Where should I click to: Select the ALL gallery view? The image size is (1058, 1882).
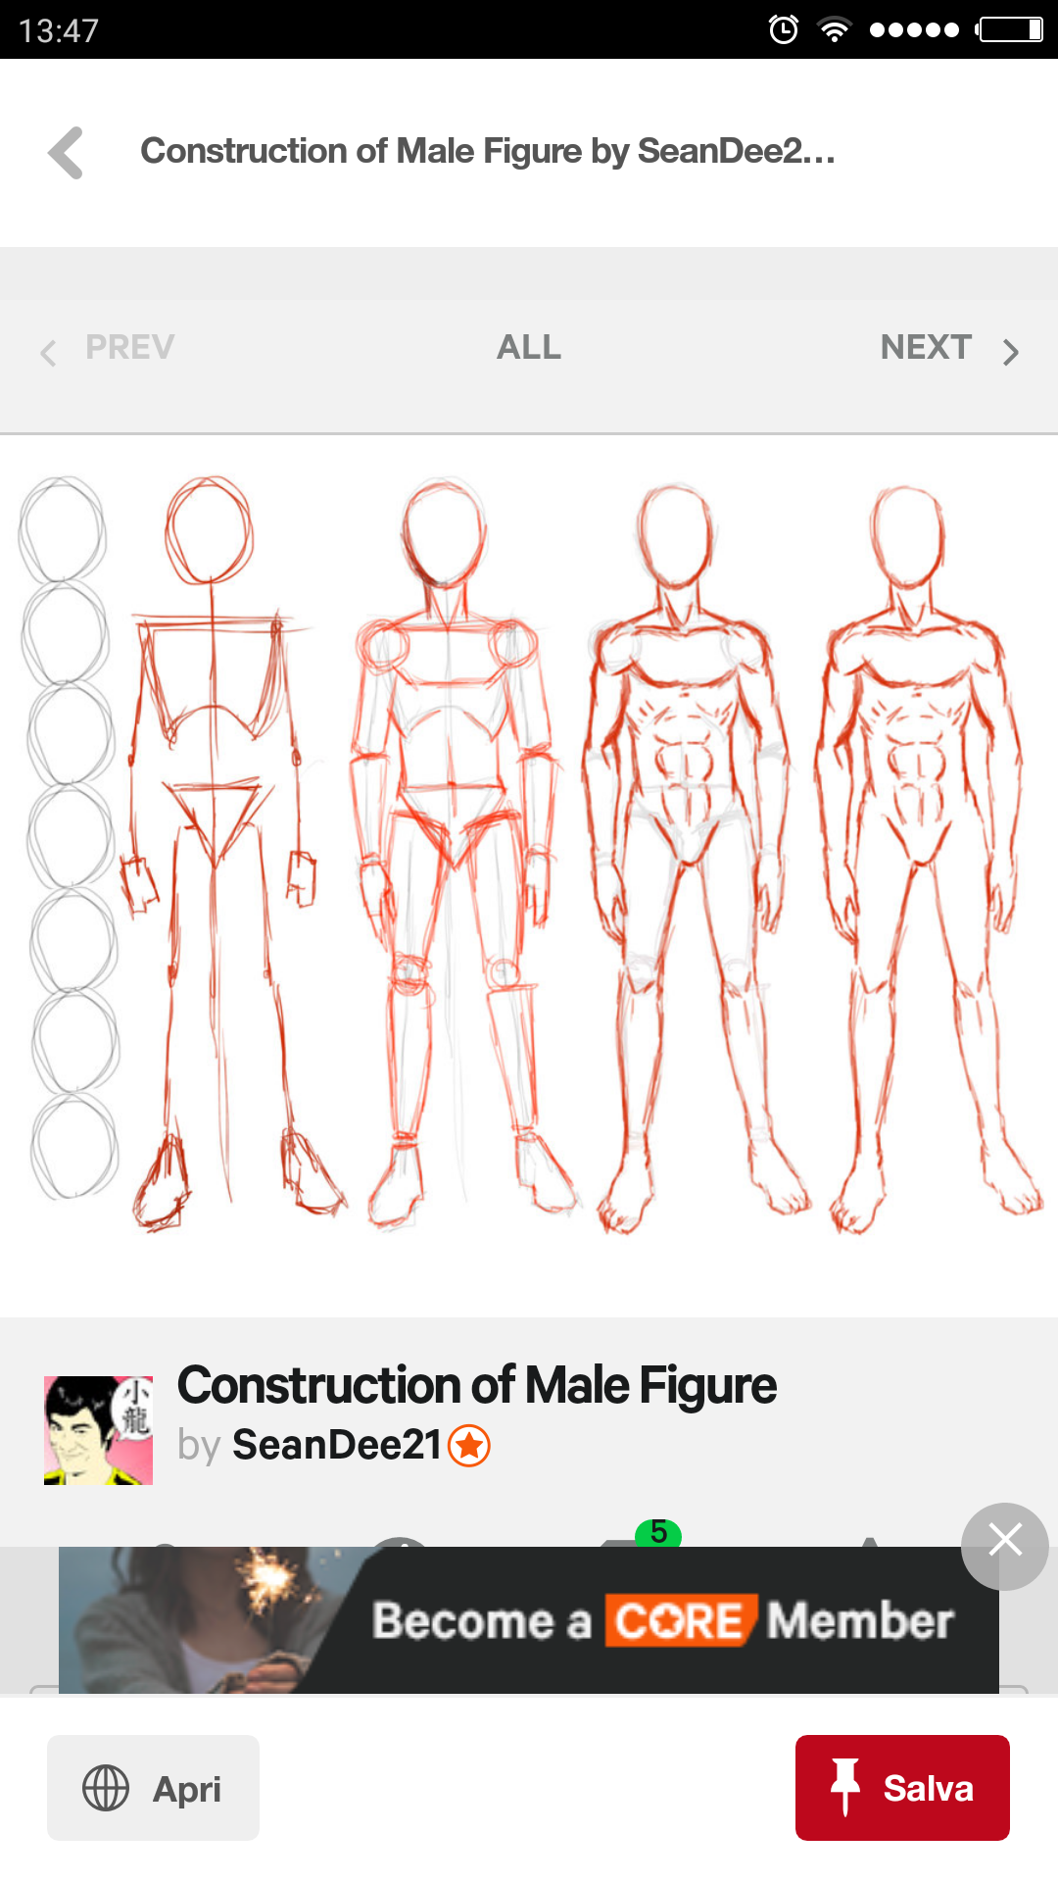(529, 347)
